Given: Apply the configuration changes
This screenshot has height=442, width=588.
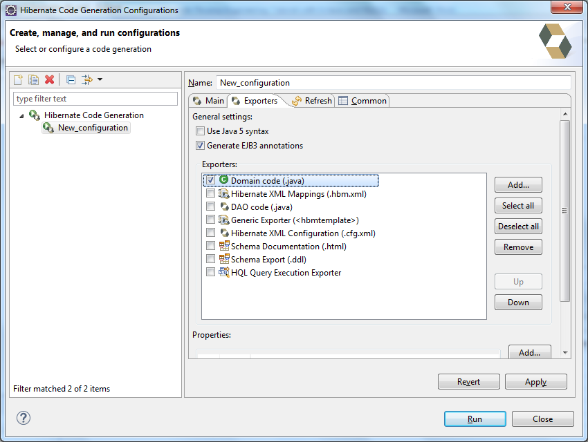Looking at the screenshot, I should pyautogui.click(x=536, y=382).
